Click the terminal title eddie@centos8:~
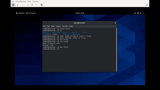This screenshot has width=160, height=90. point(80,23)
